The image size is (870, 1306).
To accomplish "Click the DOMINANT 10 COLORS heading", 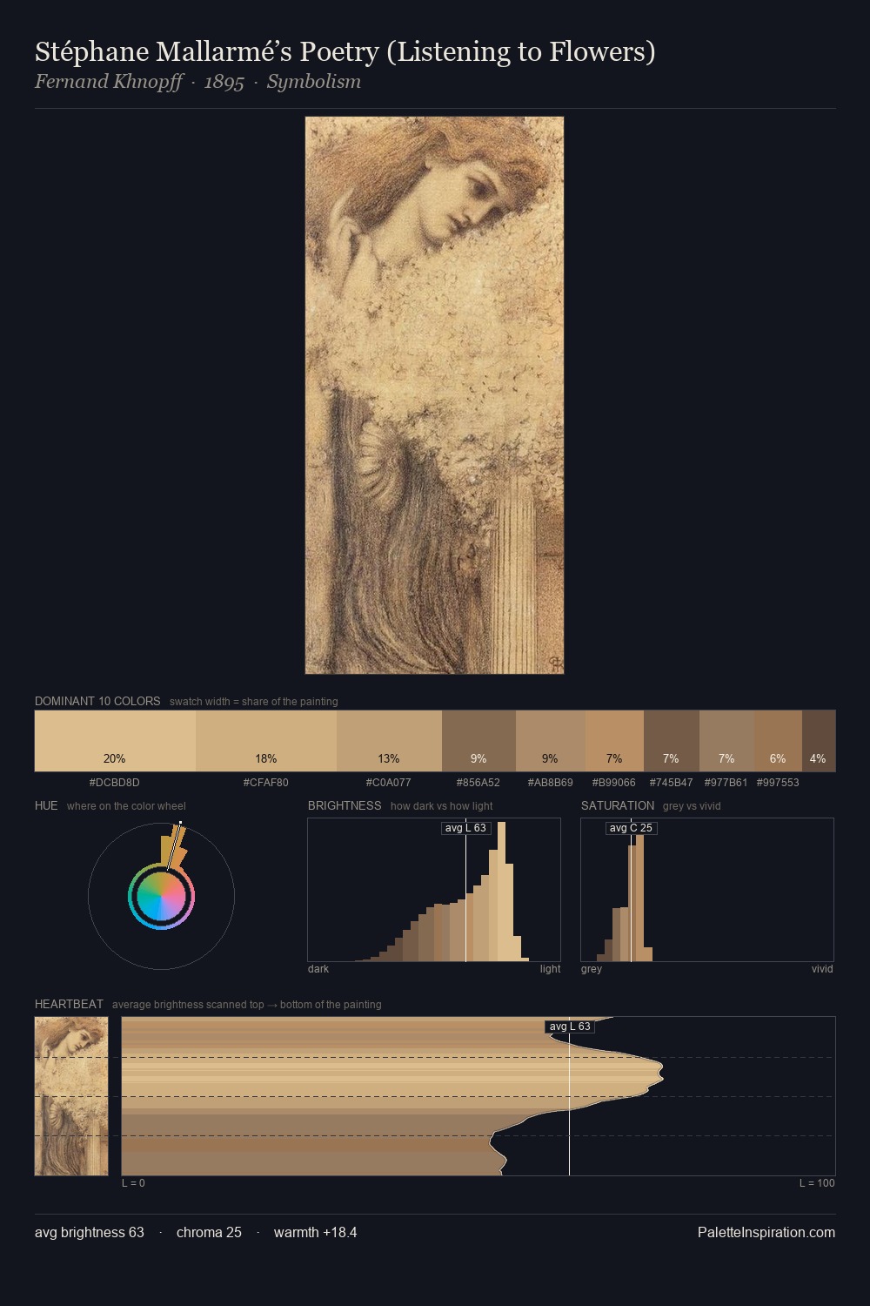I will (97, 701).
